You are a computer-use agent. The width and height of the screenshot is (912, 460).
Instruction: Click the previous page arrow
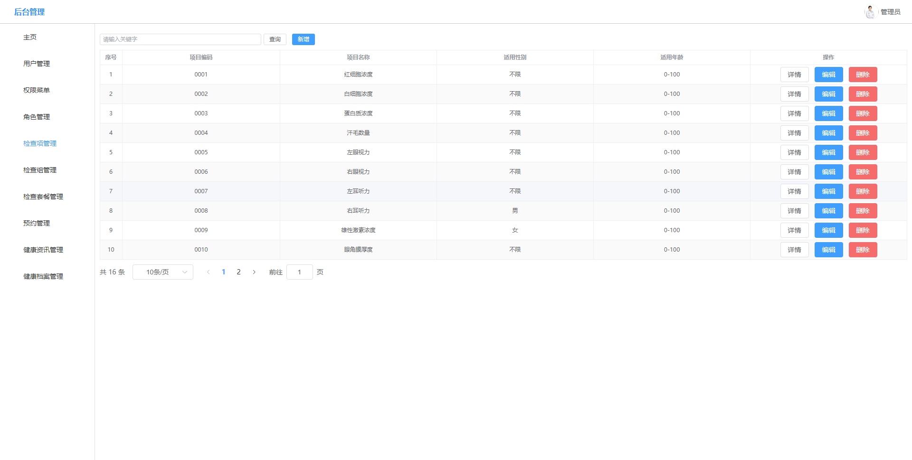coord(208,272)
